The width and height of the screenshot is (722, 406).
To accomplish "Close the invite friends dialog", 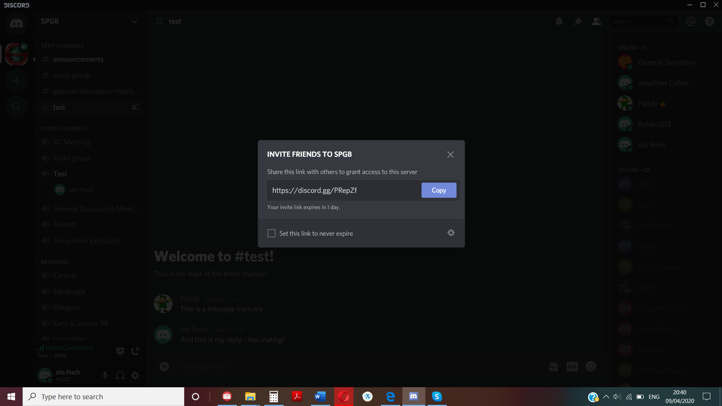I will click(450, 155).
